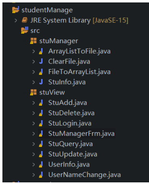The image size is (149, 184).
Task: Click the stuManager package icon
Action: [x=33, y=41]
